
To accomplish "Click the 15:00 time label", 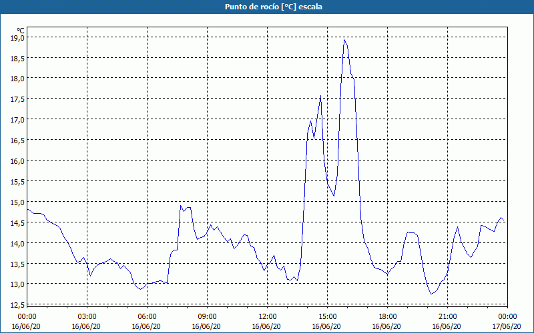I will [x=327, y=317].
